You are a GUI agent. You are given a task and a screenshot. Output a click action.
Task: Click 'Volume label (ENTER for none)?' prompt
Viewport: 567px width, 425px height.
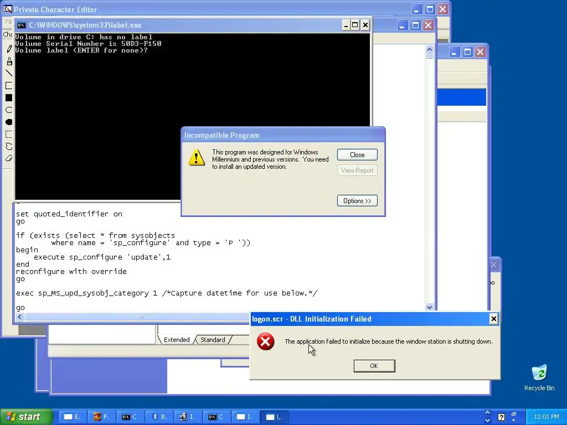click(81, 50)
